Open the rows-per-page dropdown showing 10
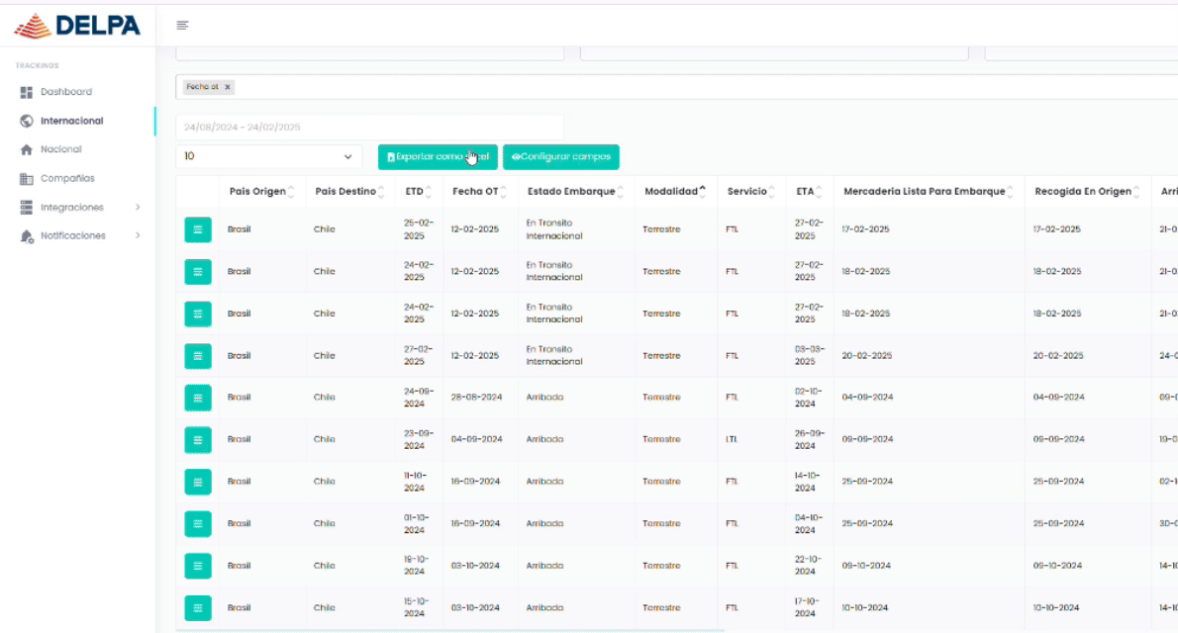 click(x=269, y=156)
